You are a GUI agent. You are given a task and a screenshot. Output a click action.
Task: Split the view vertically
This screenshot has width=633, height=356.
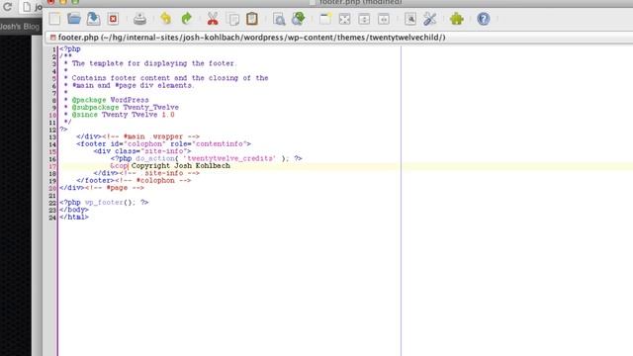[x=384, y=19]
